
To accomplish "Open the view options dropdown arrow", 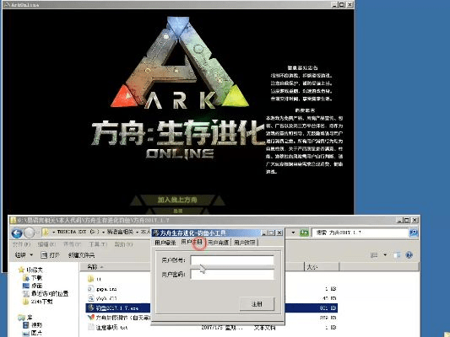I will point(385,254).
